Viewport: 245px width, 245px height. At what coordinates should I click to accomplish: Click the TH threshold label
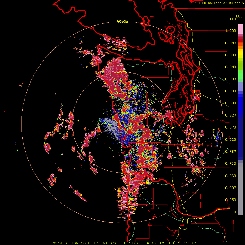tap(234, 212)
